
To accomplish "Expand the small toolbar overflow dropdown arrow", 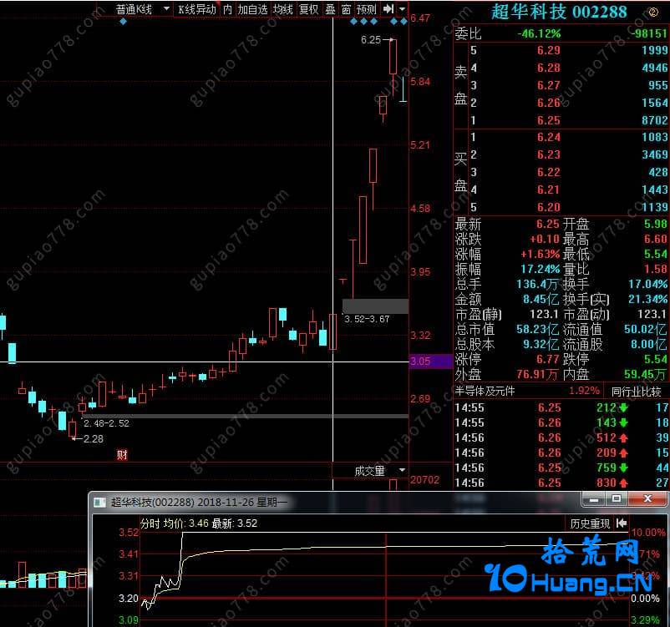I will (x=402, y=8).
